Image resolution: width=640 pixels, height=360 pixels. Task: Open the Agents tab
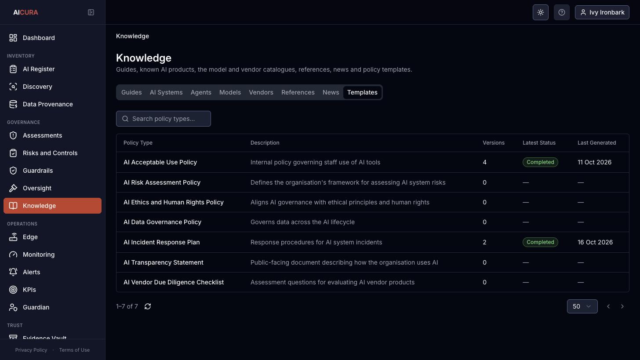point(201,92)
